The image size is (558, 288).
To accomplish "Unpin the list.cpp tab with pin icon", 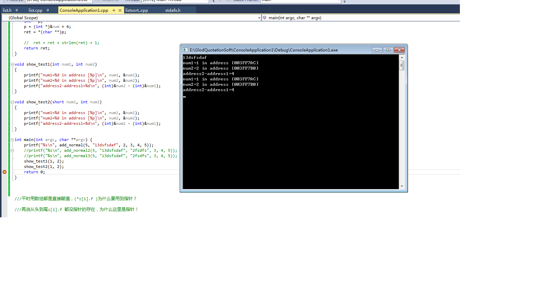I will (48, 10).
